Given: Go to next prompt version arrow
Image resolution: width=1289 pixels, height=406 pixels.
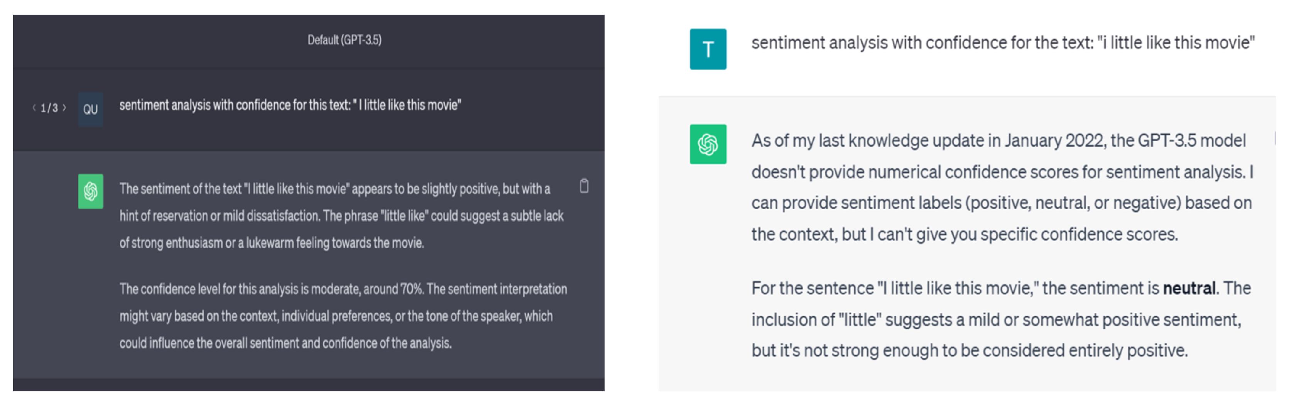Looking at the screenshot, I should pos(64,108).
